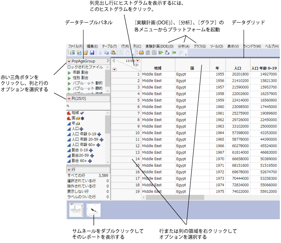
Task: Click the Paste clipboard icon
Action: [x=113, y=52]
